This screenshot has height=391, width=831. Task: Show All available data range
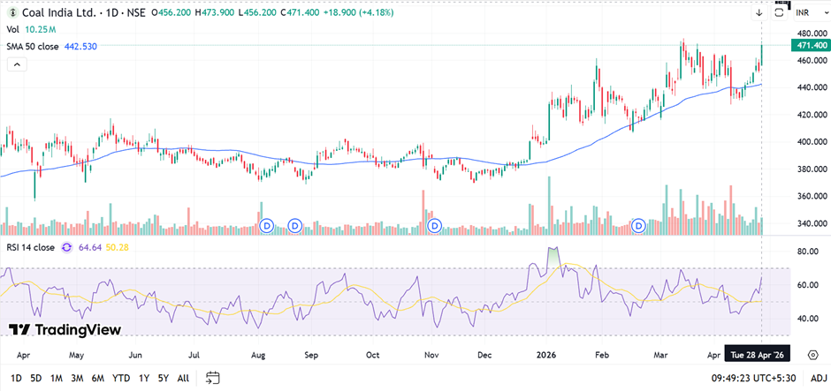(183, 379)
